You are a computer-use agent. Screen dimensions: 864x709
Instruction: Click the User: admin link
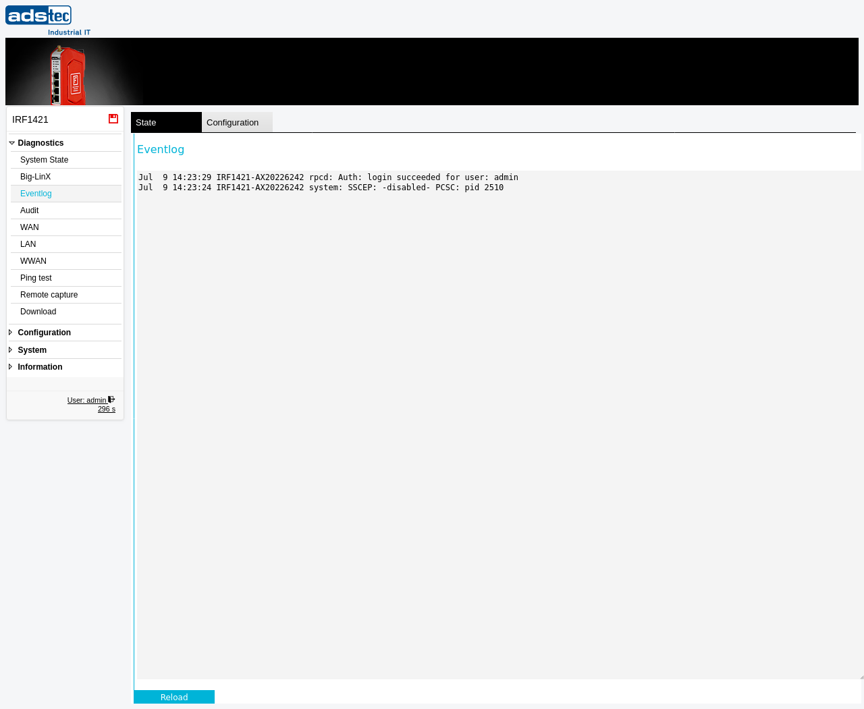pyautogui.click(x=87, y=400)
